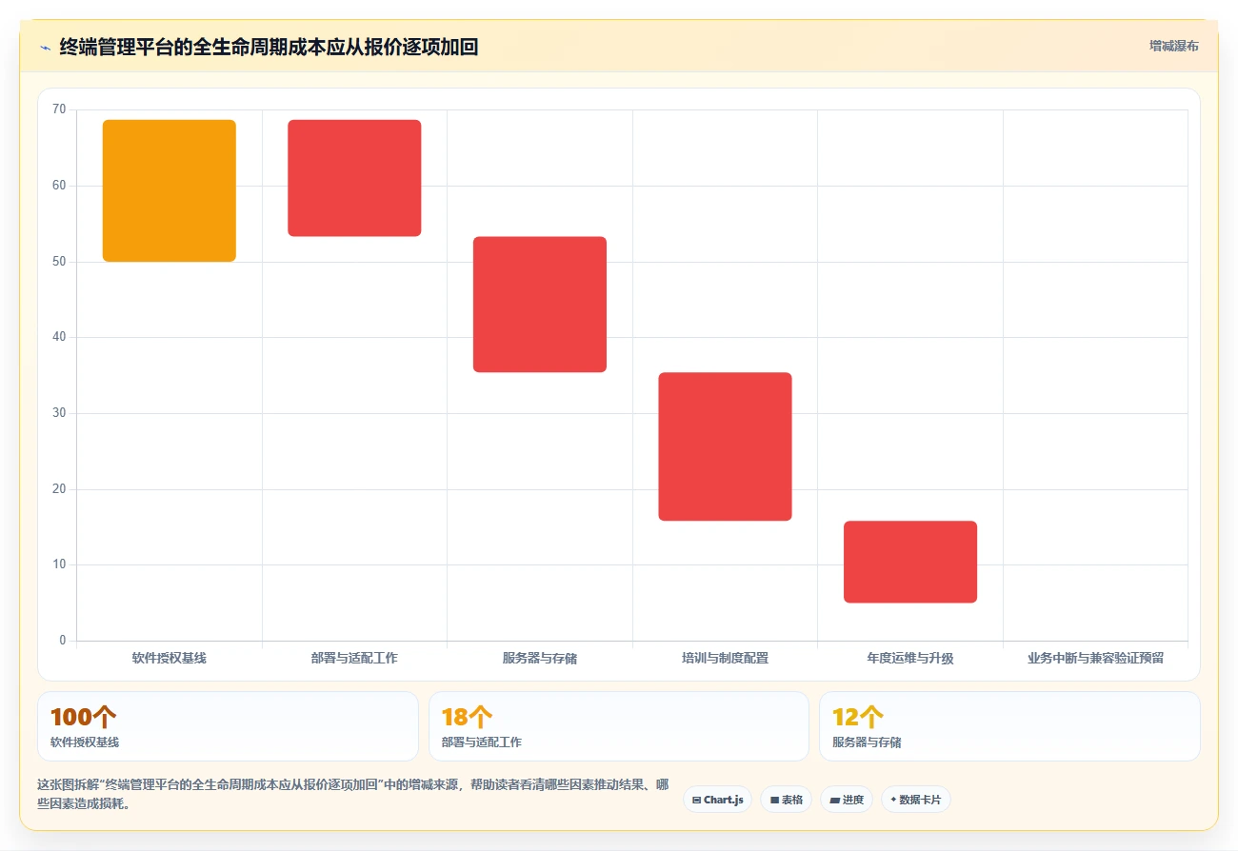Open the 100个 软件授权基线 card
This screenshot has width=1238, height=851.
[x=228, y=726]
